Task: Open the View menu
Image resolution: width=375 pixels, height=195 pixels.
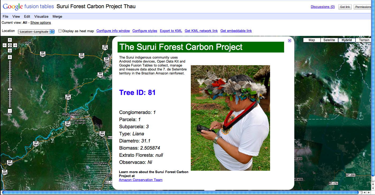Action: (x=16, y=16)
